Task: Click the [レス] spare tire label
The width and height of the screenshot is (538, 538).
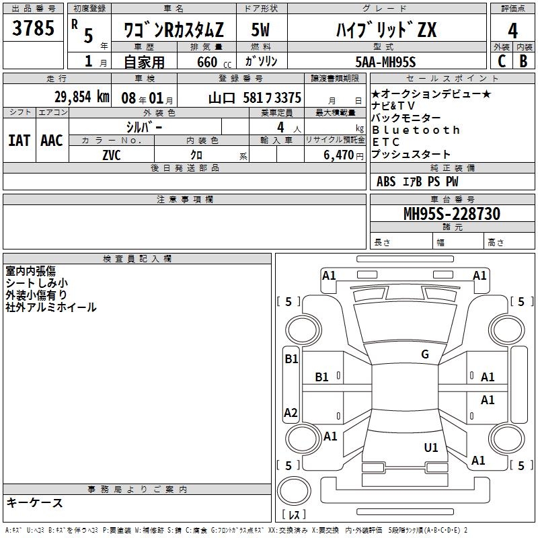Action: point(294,514)
